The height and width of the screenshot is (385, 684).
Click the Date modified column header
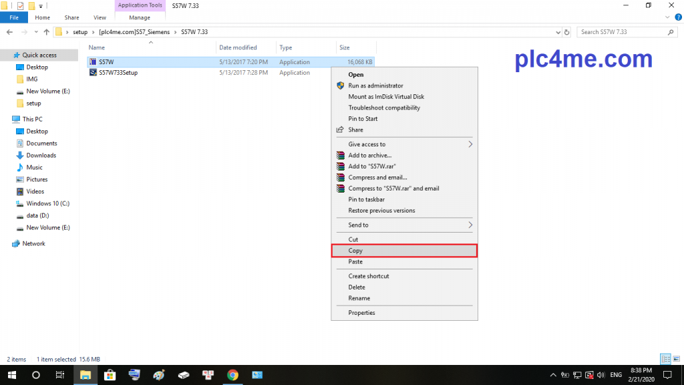click(238, 47)
